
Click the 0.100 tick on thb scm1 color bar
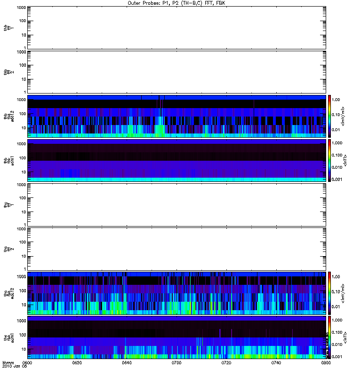point(337,155)
